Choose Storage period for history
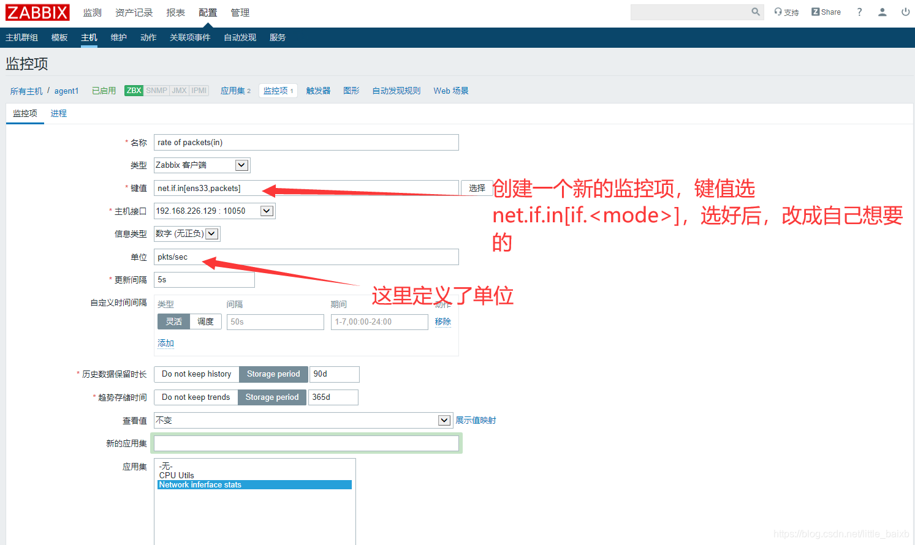 [273, 374]
